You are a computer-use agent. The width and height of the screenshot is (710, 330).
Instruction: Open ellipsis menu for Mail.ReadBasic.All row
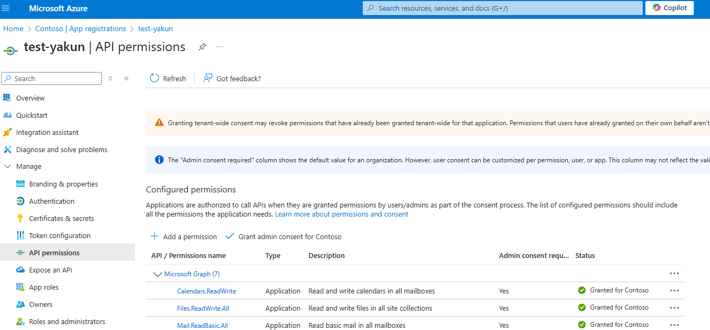[674, 325]
